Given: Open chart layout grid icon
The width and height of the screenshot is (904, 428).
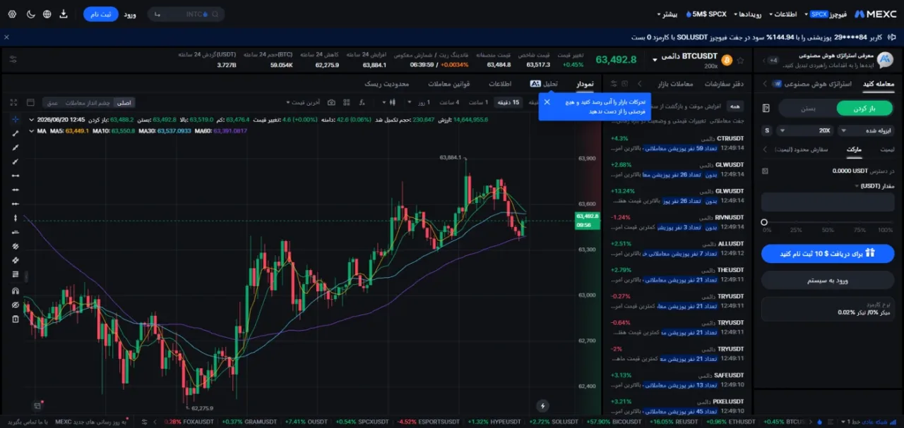Looking at the screenshot, I should [x=347, y=102].
